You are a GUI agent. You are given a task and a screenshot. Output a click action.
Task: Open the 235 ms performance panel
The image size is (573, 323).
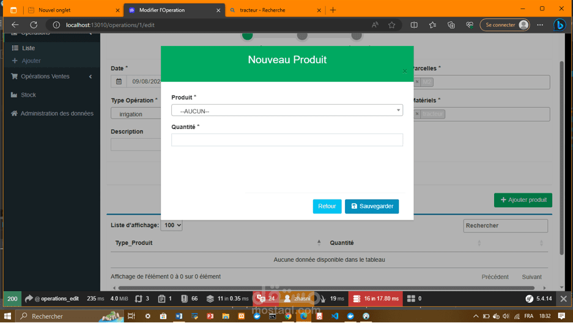pos(95,299)
